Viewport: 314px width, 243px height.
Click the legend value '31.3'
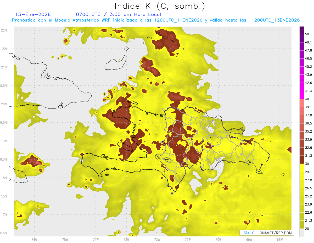(x=309, y=156)
